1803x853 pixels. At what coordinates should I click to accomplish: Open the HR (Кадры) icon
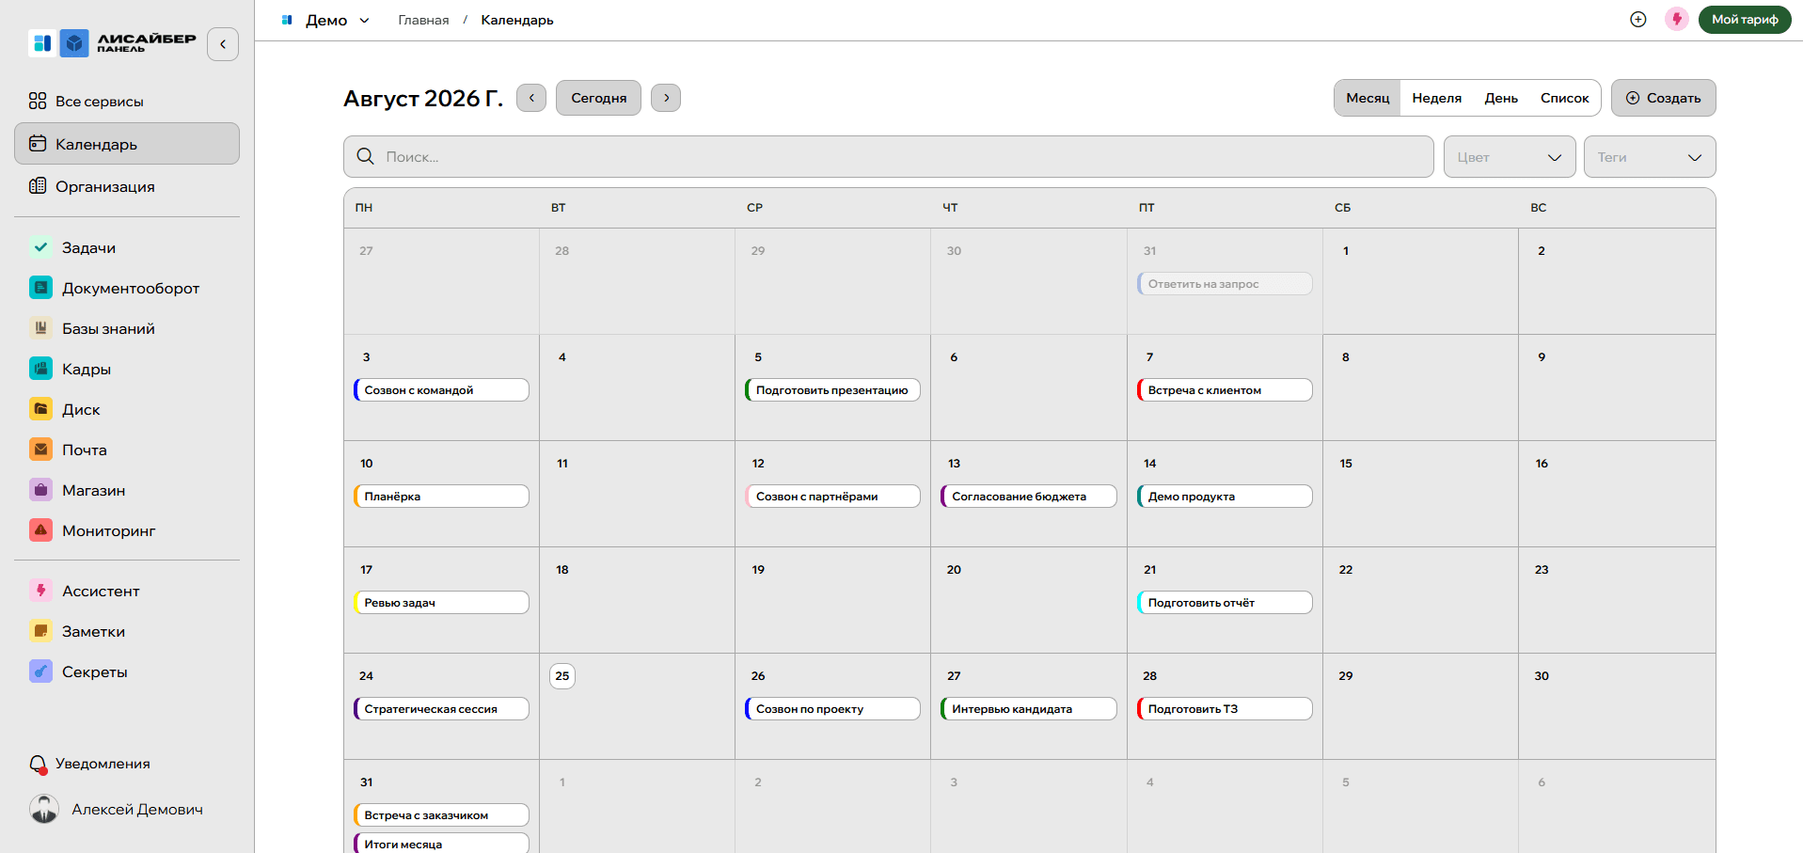[40, 369]
